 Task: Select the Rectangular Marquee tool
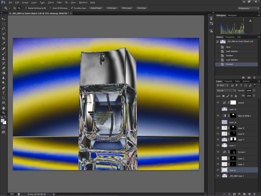[3, 24]
